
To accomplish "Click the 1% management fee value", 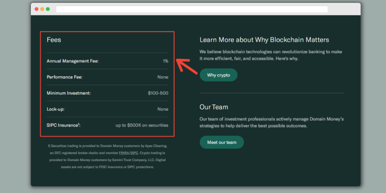I will (x=165, y=61).
